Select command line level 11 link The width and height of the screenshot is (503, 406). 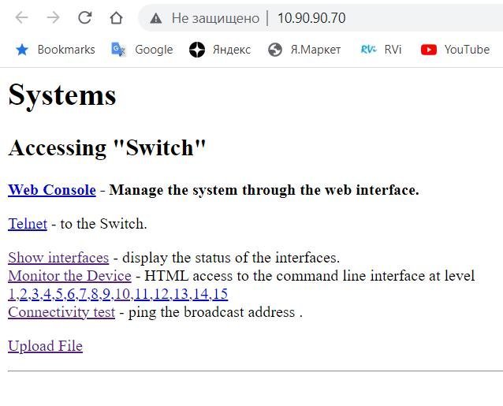click(x=142, y=294)
